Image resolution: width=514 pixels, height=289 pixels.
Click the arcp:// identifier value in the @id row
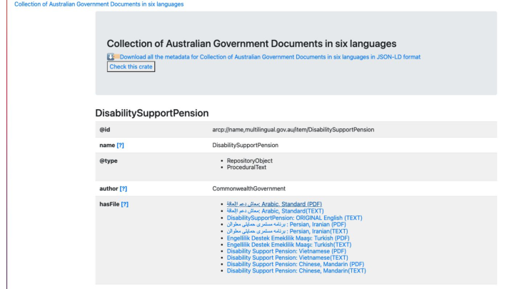293,129
